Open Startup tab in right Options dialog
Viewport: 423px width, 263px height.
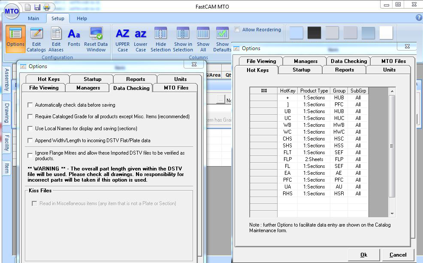301,70
